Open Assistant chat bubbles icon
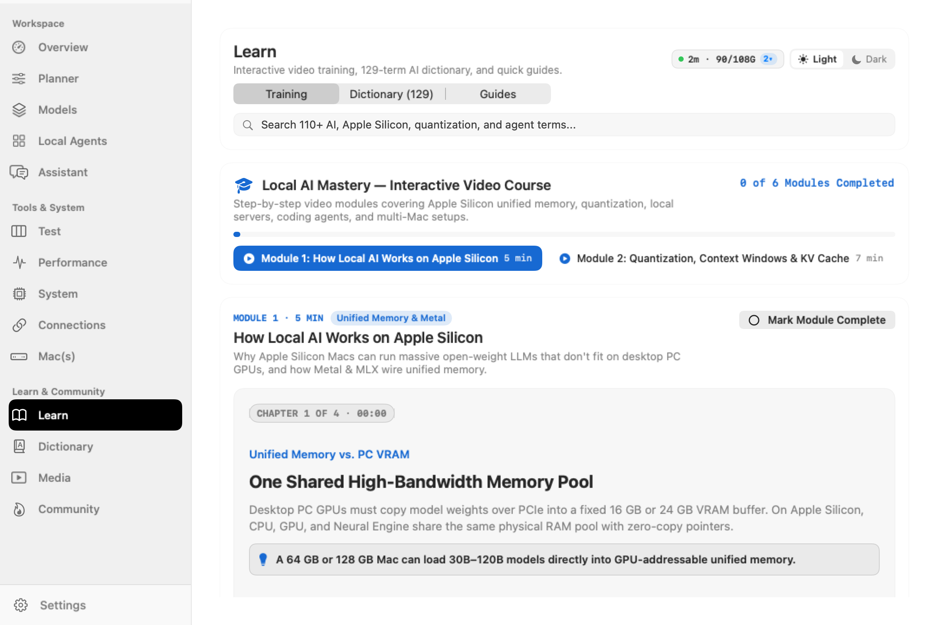This screenshot has height=625, width=937. tap(19, 172)
